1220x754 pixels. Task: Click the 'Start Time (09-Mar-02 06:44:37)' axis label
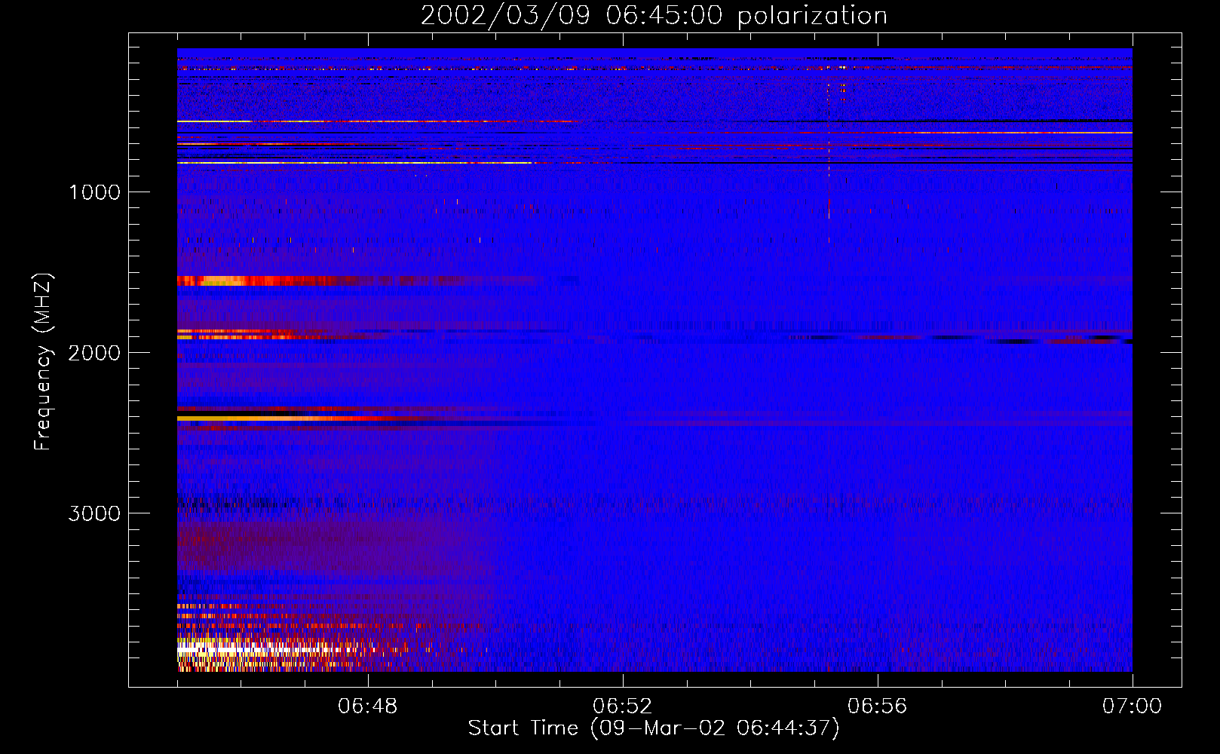(654, 728)
